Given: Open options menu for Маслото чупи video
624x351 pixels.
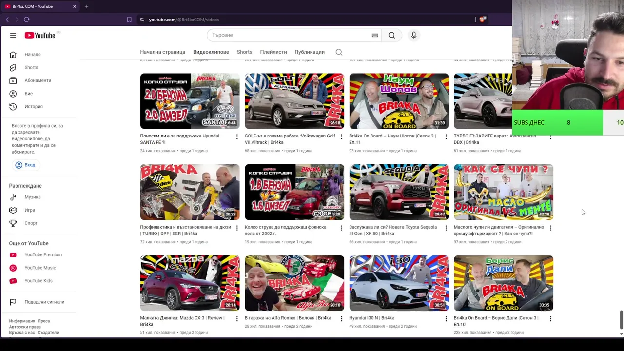Looking at the screenshot, I should 550,228.
